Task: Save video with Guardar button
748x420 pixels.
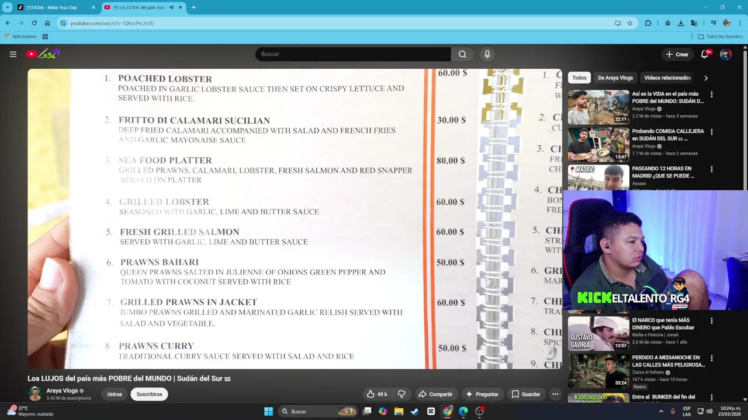Action: pos(526,394)
